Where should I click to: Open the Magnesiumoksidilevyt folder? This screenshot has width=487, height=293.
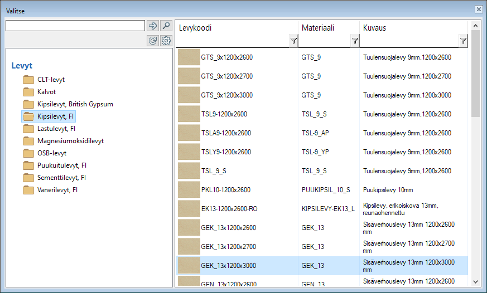pyautogui.click(x=70, y=141)
